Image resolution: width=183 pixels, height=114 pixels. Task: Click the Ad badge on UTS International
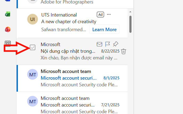pos(100,15)
